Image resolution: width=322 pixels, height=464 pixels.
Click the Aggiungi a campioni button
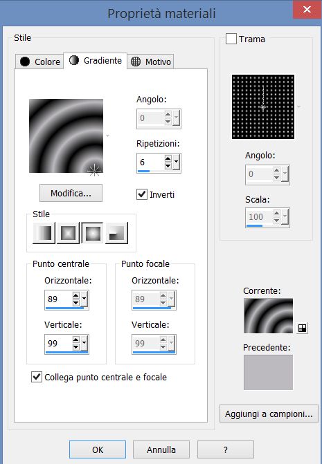coord(269,414)
